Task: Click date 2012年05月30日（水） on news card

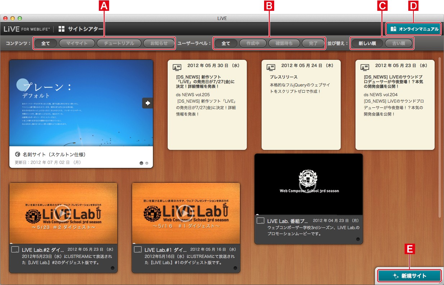Action: (213, 66)
